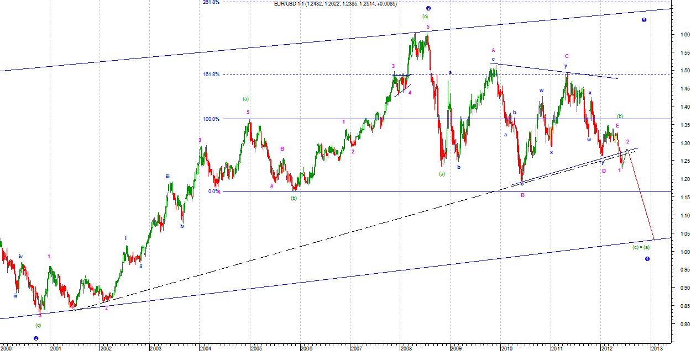Select the blue circled 4 wave marker
Screen dimensions: 691x351
pos(647,259)
